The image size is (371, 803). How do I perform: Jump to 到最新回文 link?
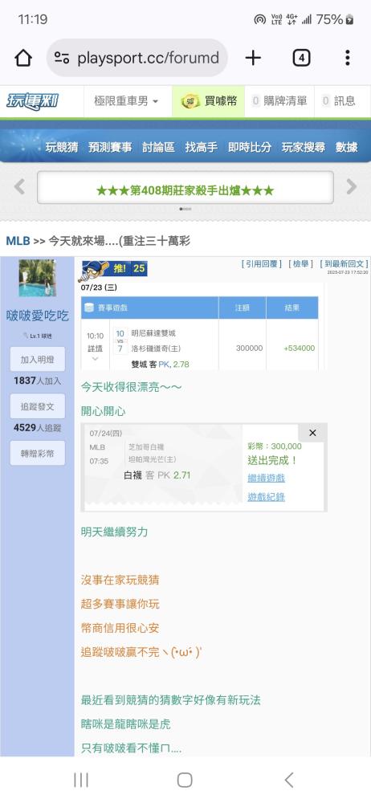click(344, 263)
